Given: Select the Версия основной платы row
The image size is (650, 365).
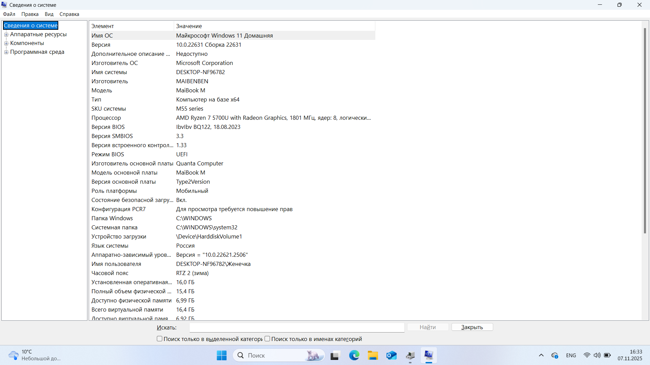Looking at the screenshot, I should point(233,182).
